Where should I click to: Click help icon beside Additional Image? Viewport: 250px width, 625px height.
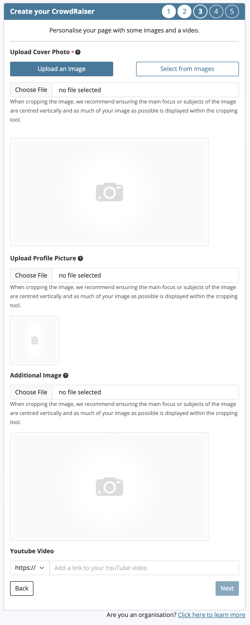click(x=66, y=375)
